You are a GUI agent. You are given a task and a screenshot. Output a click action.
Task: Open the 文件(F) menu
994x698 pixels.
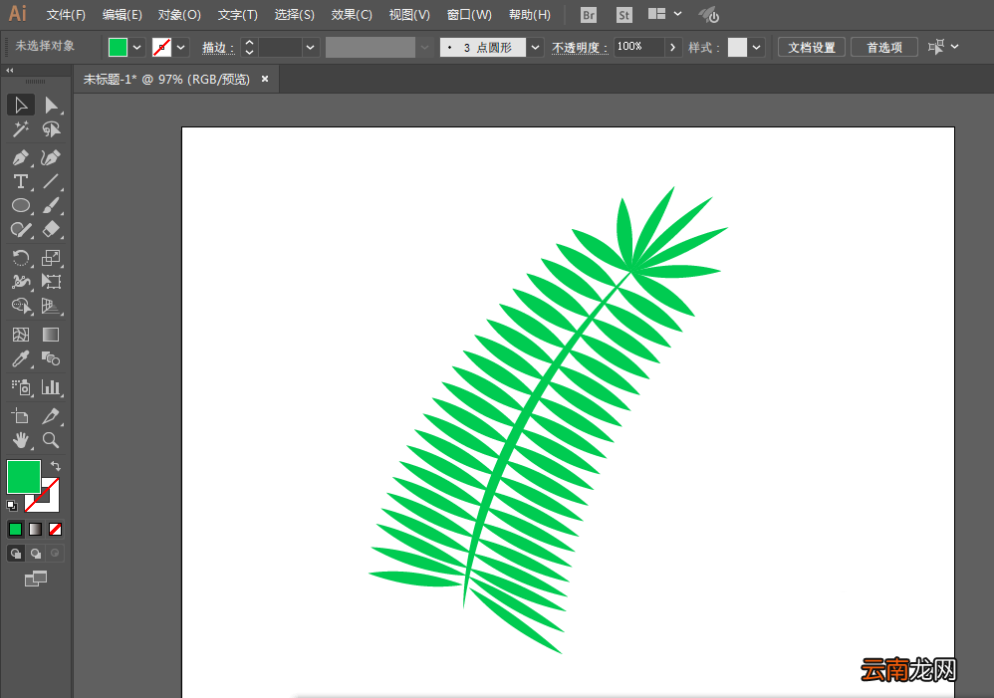66,15
